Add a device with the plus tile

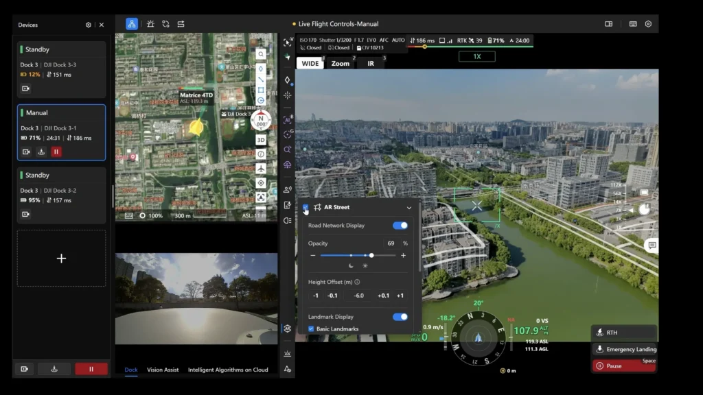(x=61, y=259)
